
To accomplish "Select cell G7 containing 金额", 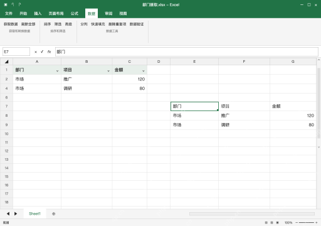I will (x=293, y=106).
